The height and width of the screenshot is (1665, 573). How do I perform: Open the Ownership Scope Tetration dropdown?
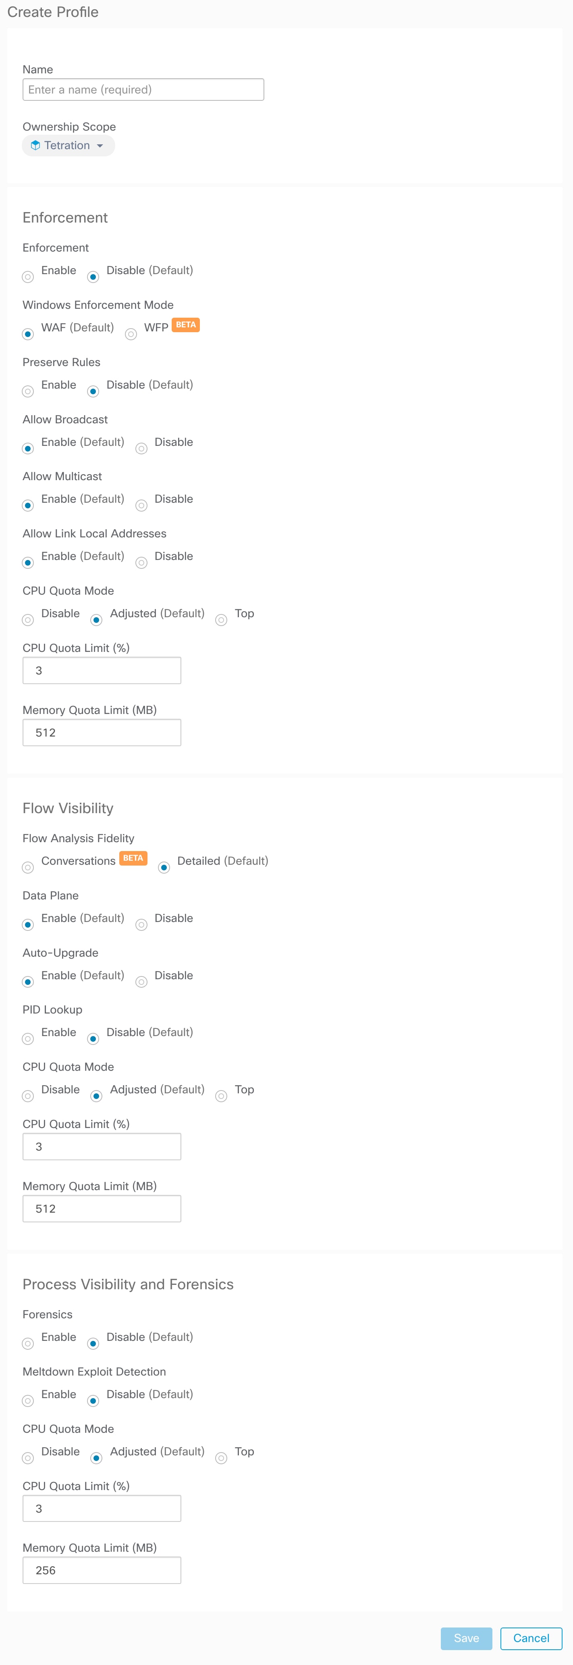pyautogui.click(x=69, y=146)
